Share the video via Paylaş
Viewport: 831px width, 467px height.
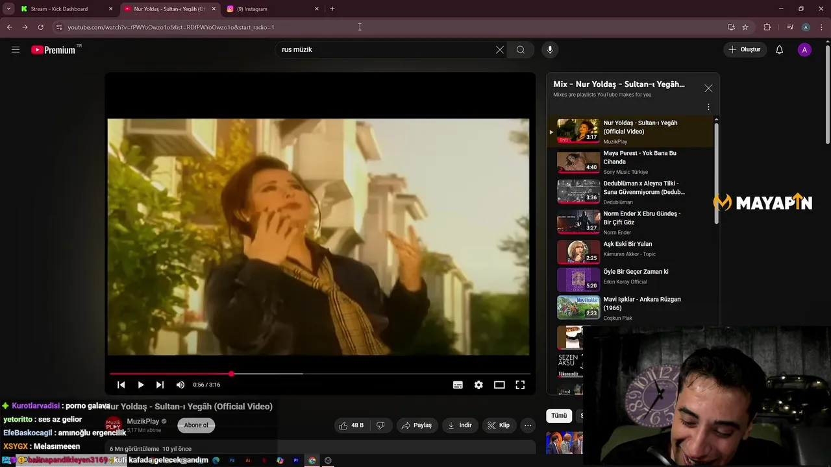(x=417, y=425)
